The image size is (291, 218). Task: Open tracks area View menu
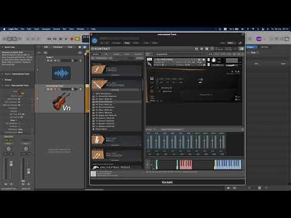[x=70, y=47]
